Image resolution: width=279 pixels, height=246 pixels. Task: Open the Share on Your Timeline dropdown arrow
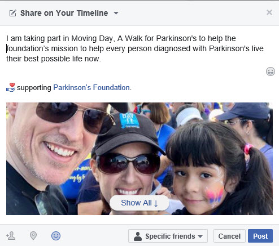tap(116, 13)
